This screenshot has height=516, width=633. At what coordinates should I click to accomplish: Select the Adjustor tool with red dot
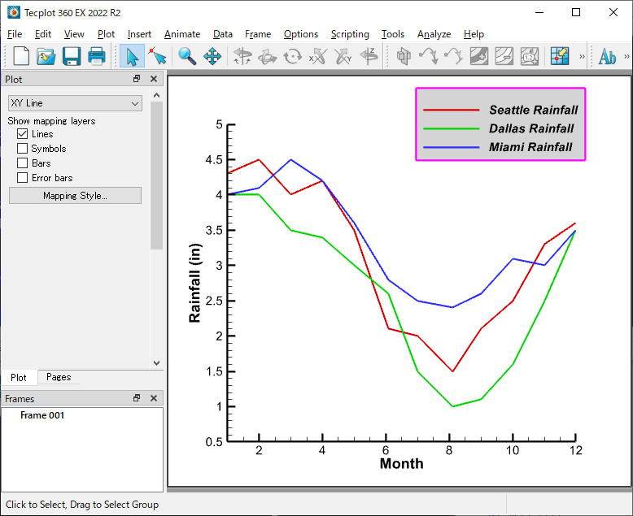coord(157,56)
